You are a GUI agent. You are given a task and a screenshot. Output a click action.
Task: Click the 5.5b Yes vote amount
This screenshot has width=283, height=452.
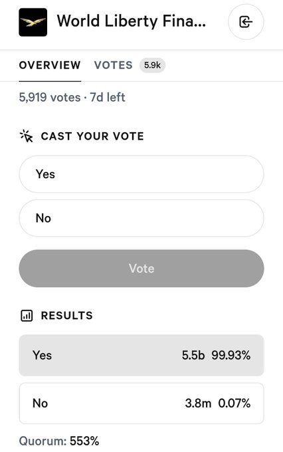click(x=193, y=355)
